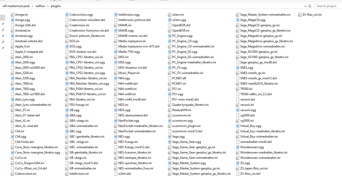This screenshot has width=342, height=181.
Task: Expand chevron between wiiflow and plugins
Action: (49, 6)
